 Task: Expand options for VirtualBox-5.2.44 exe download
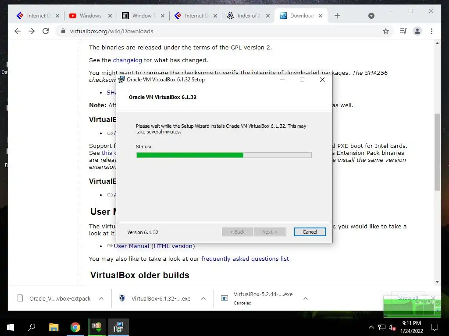(306, 298)
